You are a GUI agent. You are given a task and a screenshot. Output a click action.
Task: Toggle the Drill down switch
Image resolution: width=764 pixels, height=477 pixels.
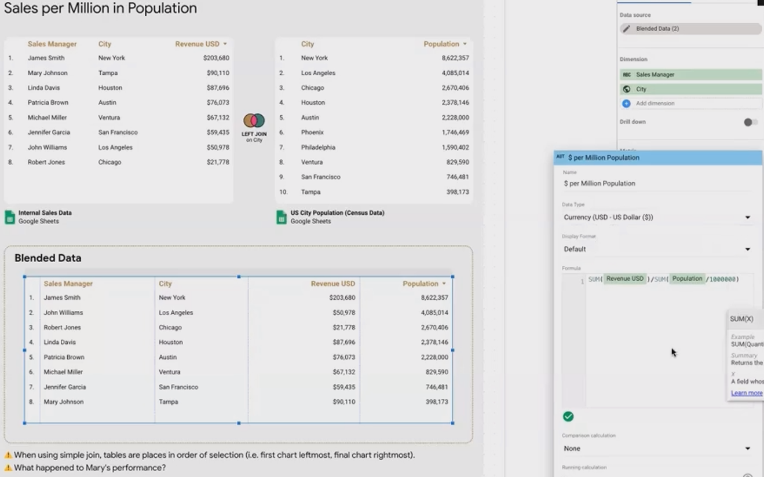point(751,122)
